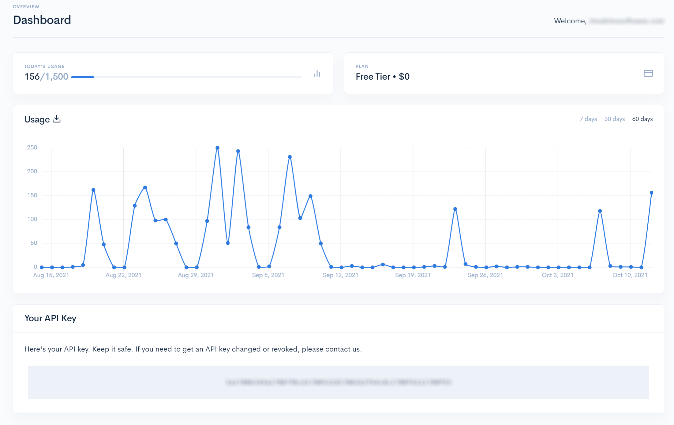The height and width of the screenshot is (425, 674).
Task: Download usage data with arrow icon
Action: [57, 119]
